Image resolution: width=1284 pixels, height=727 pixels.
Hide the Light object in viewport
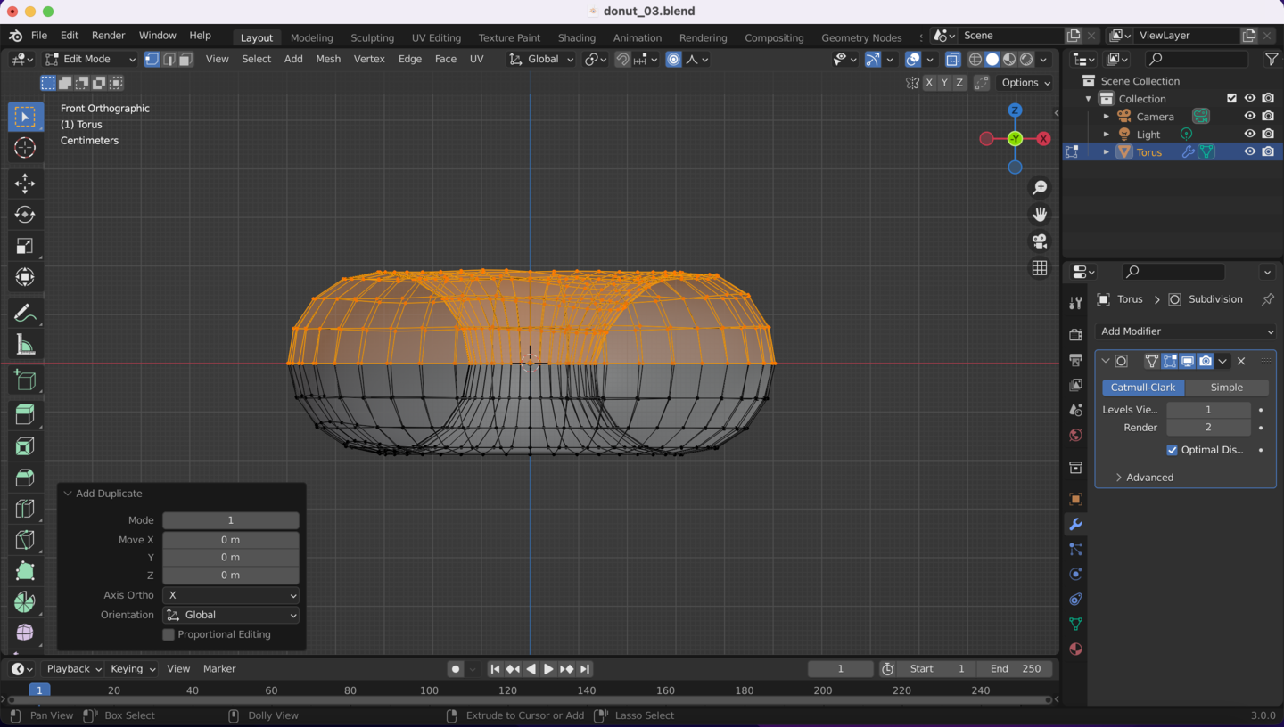click(1250, 135)
